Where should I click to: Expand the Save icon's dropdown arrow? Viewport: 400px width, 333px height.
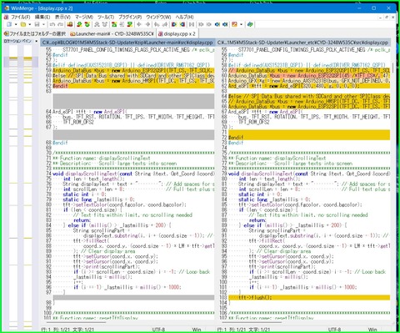pyautogui.click(x=43, y=24)
